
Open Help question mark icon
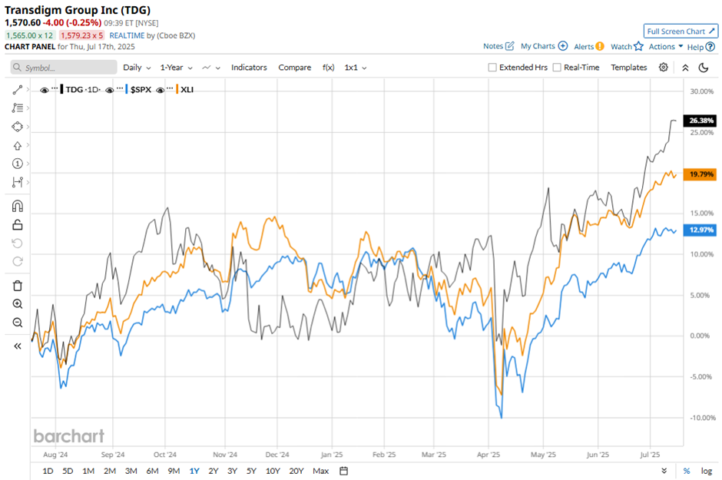(x=710, y=47)
